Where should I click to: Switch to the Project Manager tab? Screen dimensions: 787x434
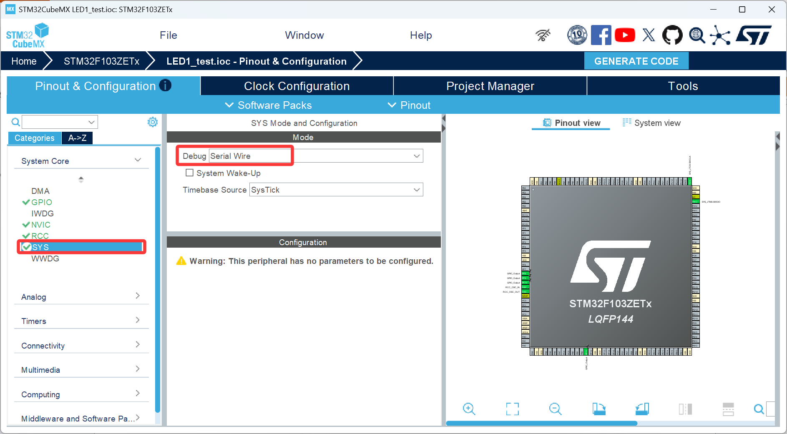[490, 86]
